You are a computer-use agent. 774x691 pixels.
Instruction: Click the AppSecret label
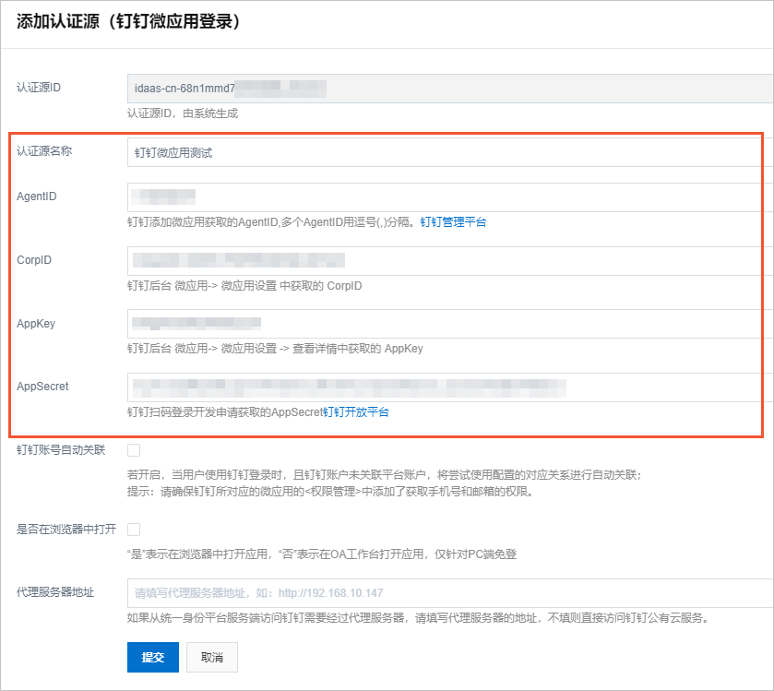click(x=42, y=387)
